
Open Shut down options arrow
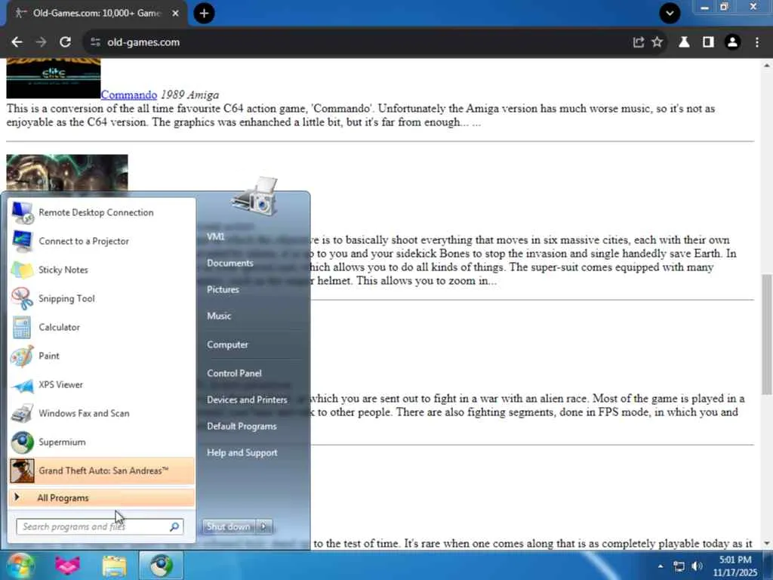(x=263, y=526)
